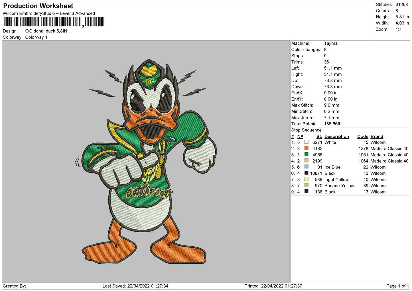Click the stitch count 10871
This screenshot has height=291, width=412.
(x=316, y=173)
